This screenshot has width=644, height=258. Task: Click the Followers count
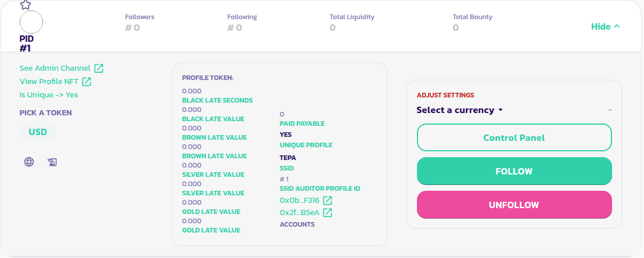click(132, 27)
